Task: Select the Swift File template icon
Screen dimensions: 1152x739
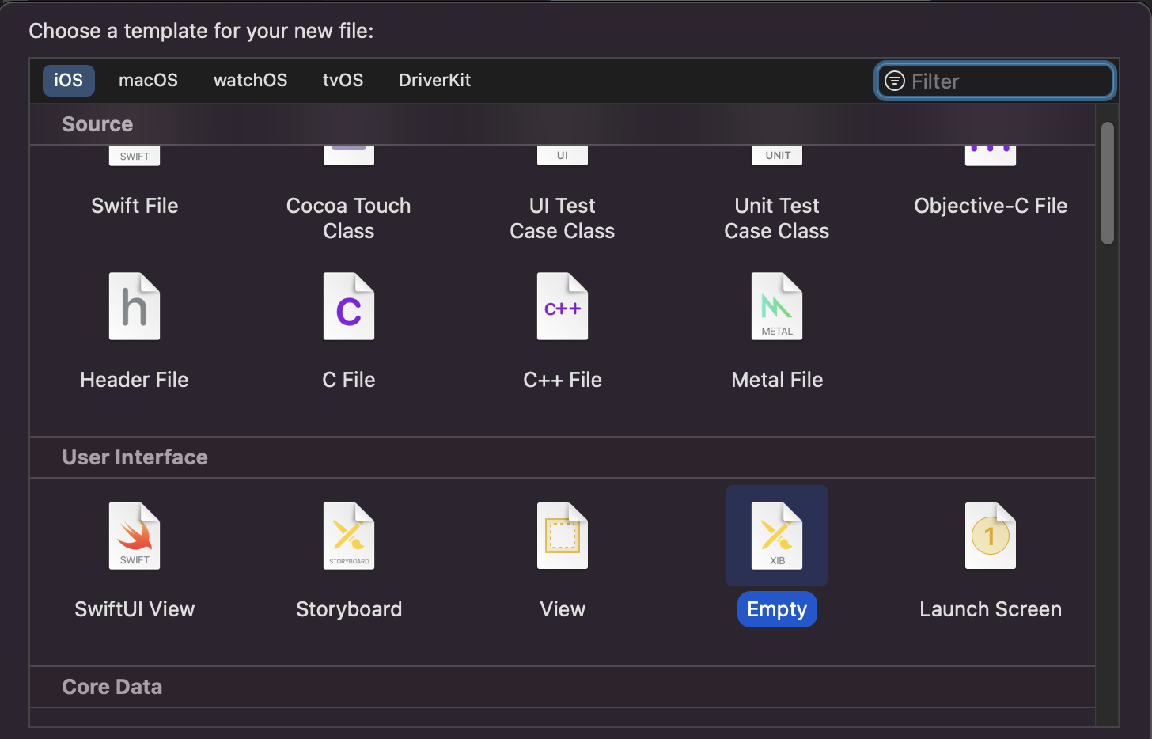Action: 135,156
